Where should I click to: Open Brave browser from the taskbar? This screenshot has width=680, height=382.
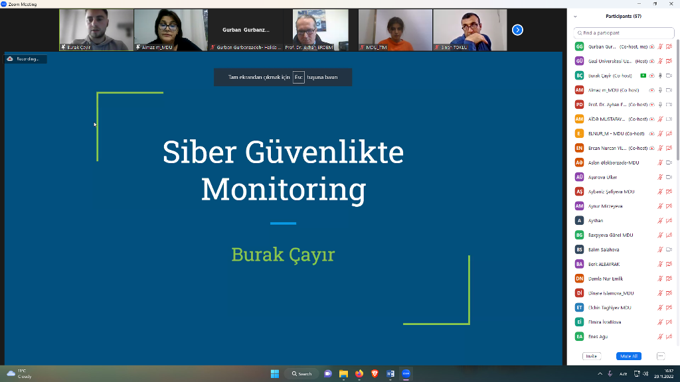pos(375,373)
